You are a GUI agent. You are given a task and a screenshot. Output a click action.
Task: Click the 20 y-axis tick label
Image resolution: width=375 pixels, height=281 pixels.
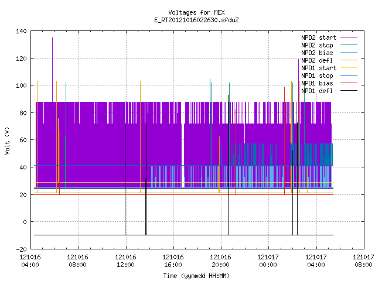[x=23, y=195]
